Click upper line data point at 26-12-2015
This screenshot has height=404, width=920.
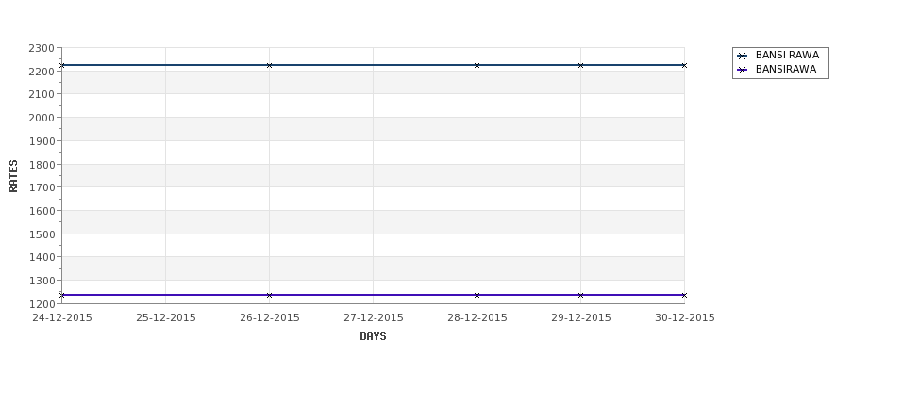(x=269, y=65)
